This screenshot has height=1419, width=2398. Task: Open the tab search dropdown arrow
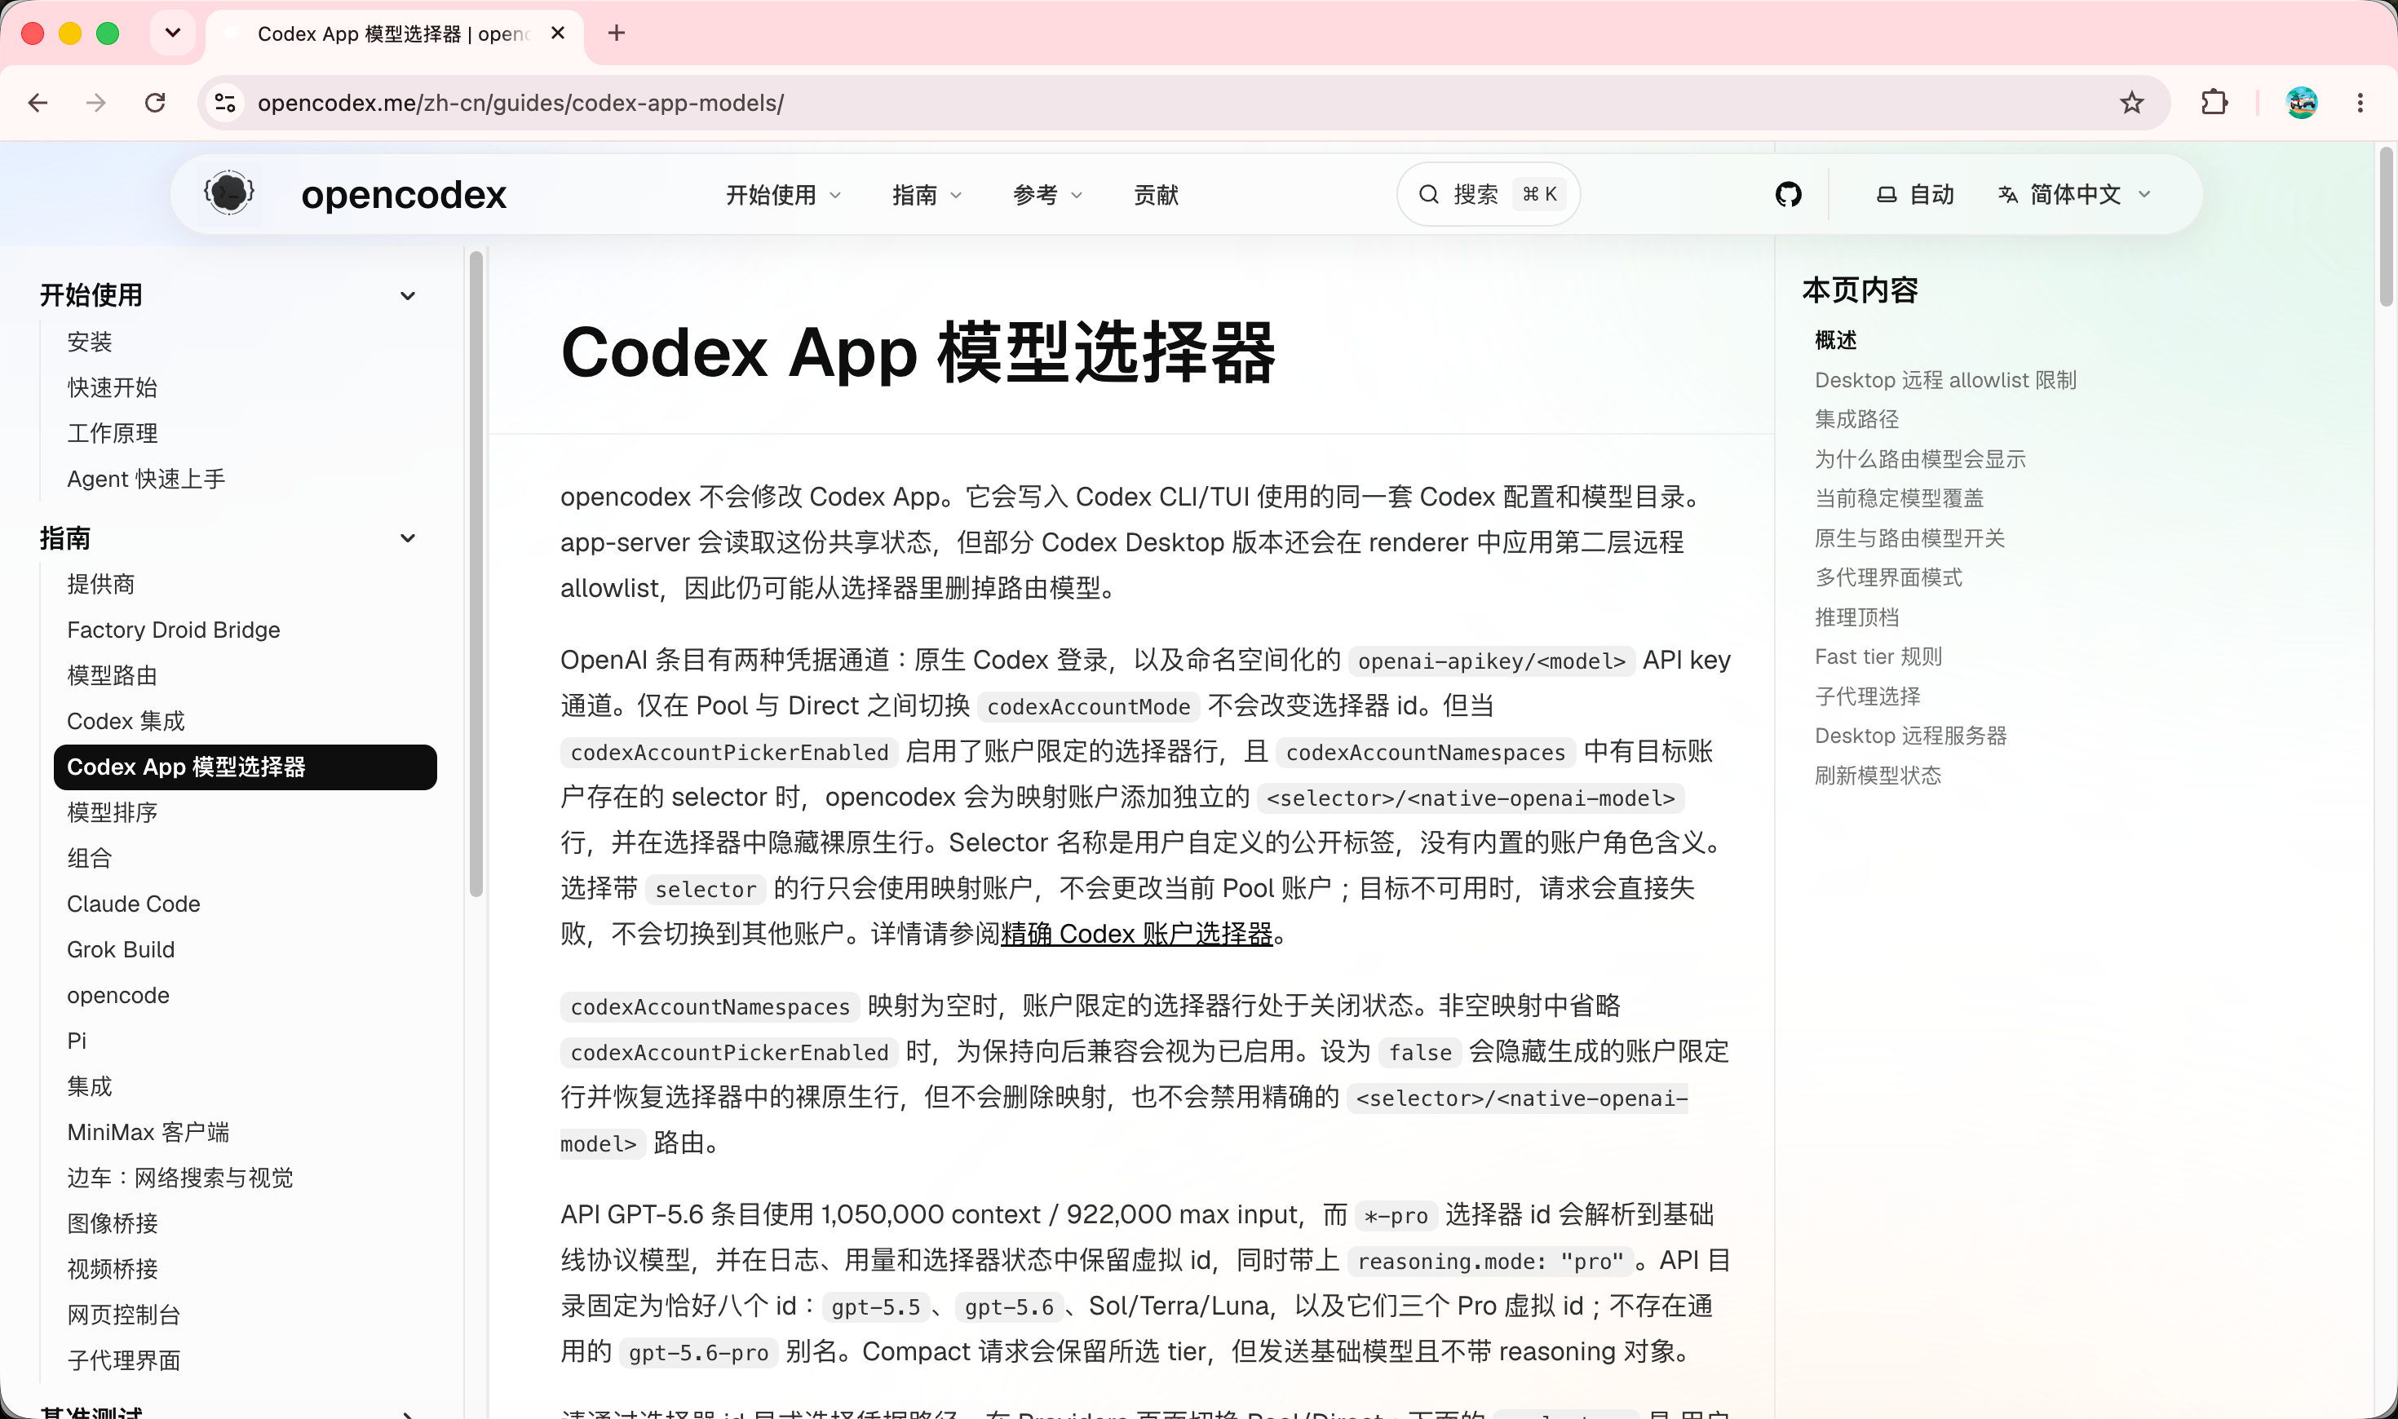(x=173, y=33)
